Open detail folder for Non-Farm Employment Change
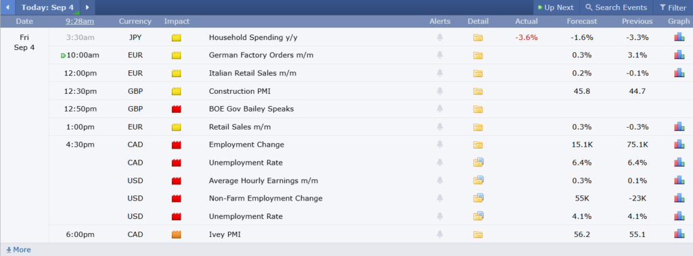 point(478,198)
